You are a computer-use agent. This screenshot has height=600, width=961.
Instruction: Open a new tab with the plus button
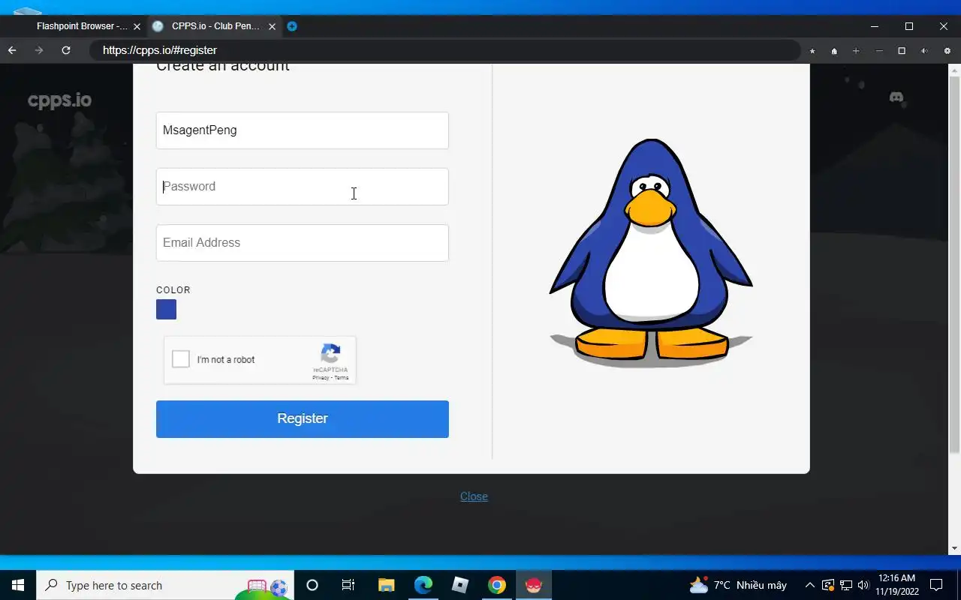tap(292, 26)
